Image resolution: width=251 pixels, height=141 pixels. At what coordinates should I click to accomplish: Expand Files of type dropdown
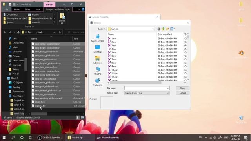tap(167, 93)
